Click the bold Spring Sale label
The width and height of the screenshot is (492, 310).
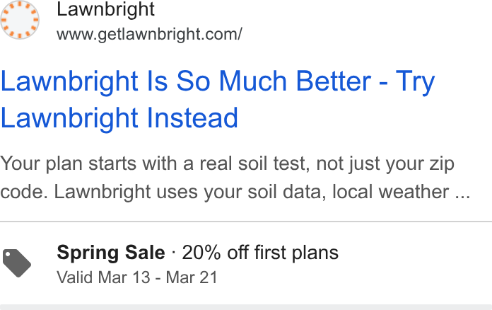pos(111,253)
